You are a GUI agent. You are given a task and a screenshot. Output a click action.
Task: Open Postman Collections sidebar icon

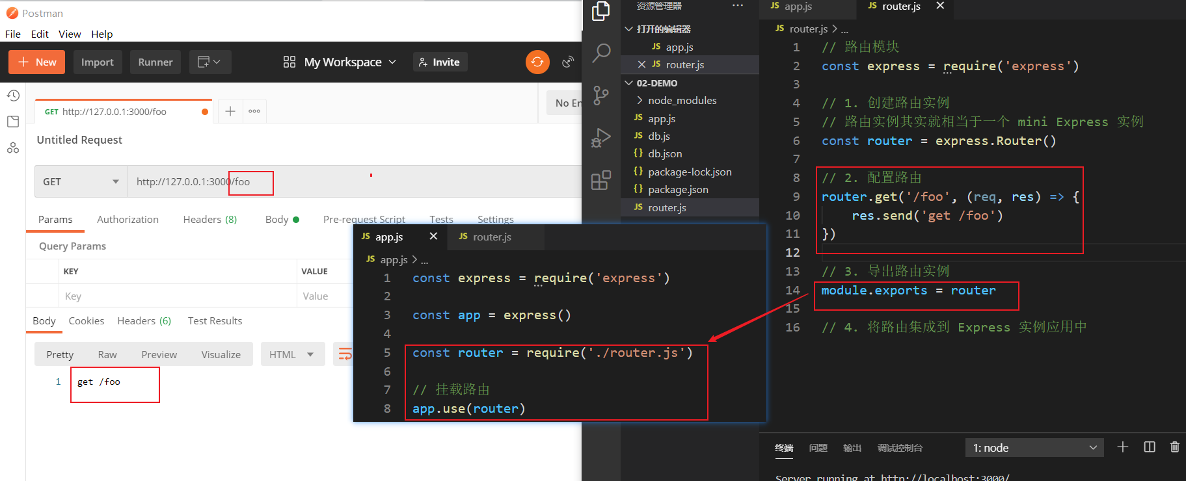click(13, 122)
